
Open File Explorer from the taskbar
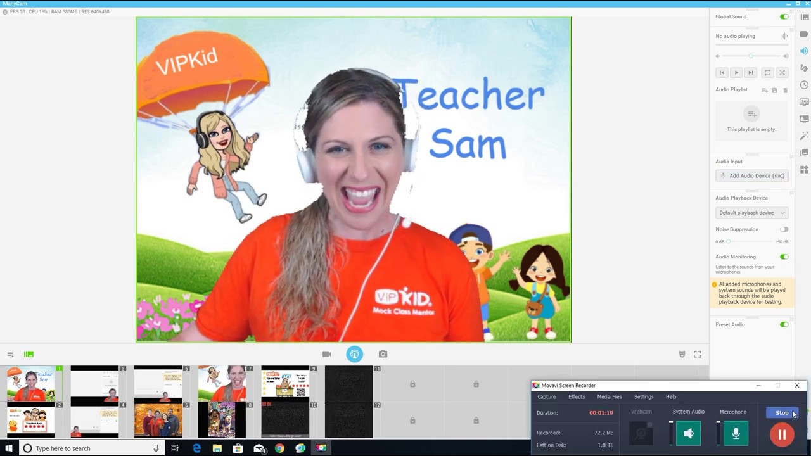[x=217, y=448]
